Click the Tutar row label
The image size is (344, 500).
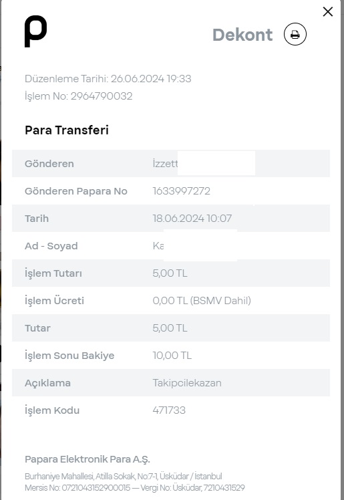(x=37, y=328)
